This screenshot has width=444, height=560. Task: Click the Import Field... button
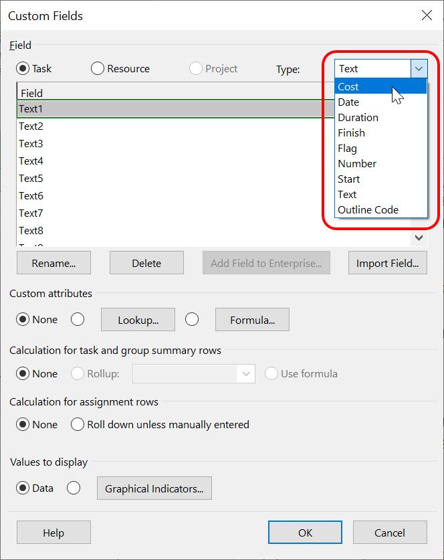(388, 263)
